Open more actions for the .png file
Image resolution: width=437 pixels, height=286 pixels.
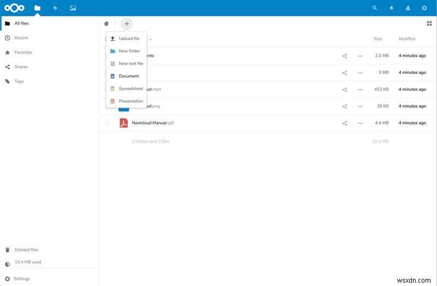pos(361,106)
